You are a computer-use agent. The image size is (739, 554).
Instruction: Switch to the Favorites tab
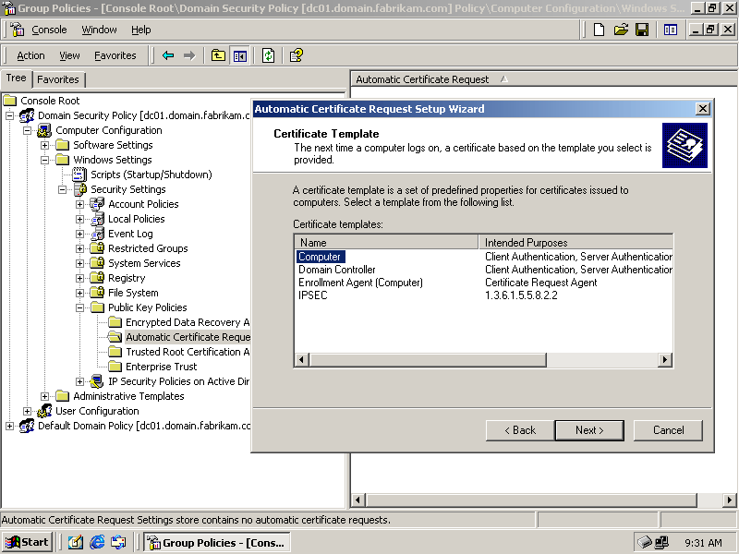click(58, 79)
